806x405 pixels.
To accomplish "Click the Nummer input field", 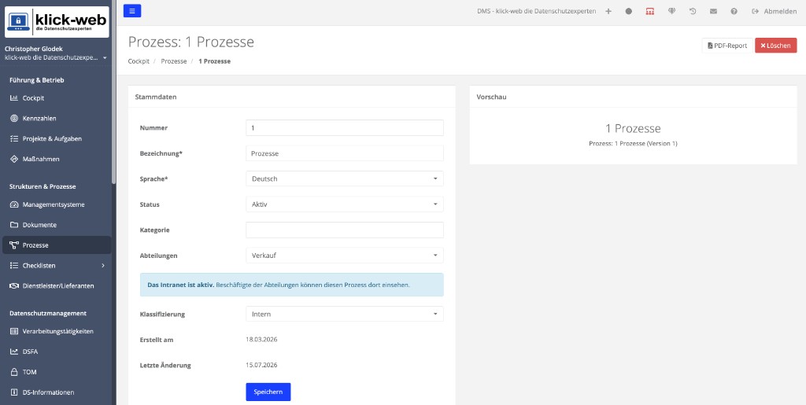I will point(345,128).
